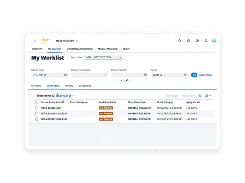The image size is (245, 183).
Task: Check the FCA1-203007-EUR-EUR row checkbox
Action: pyautogui.click(x=37, y=119)
